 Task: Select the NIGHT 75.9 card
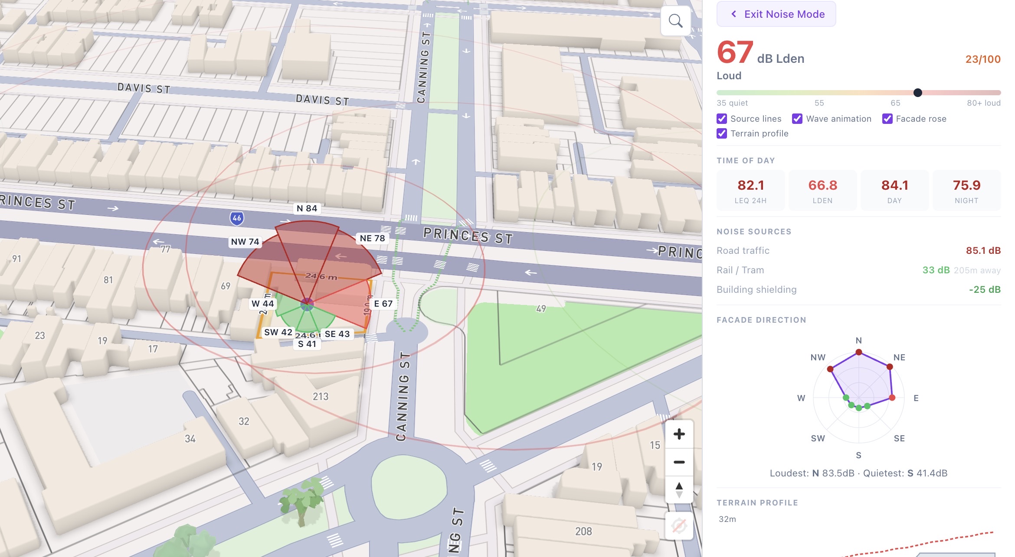pyautogui.click(x=967, y=191)
